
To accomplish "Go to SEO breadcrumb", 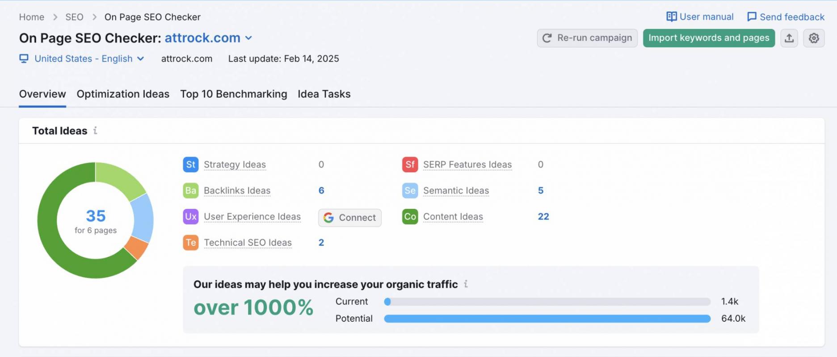I will (x=74, y=17).
